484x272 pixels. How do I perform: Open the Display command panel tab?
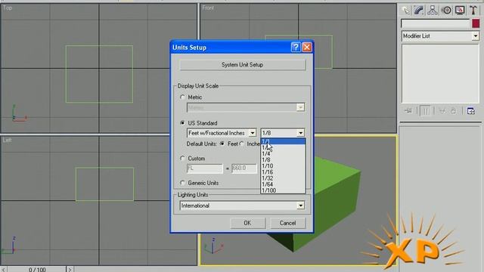[x=460, y=10]
